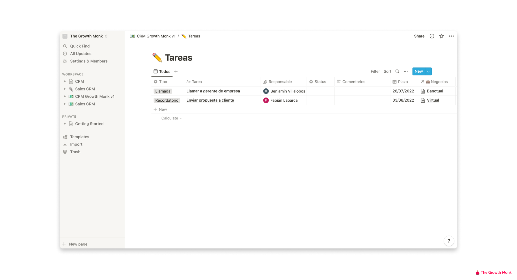Screen dimensions: 517x280
Task: Click the Star/favorite icon top right
Action: coord(442,36)
